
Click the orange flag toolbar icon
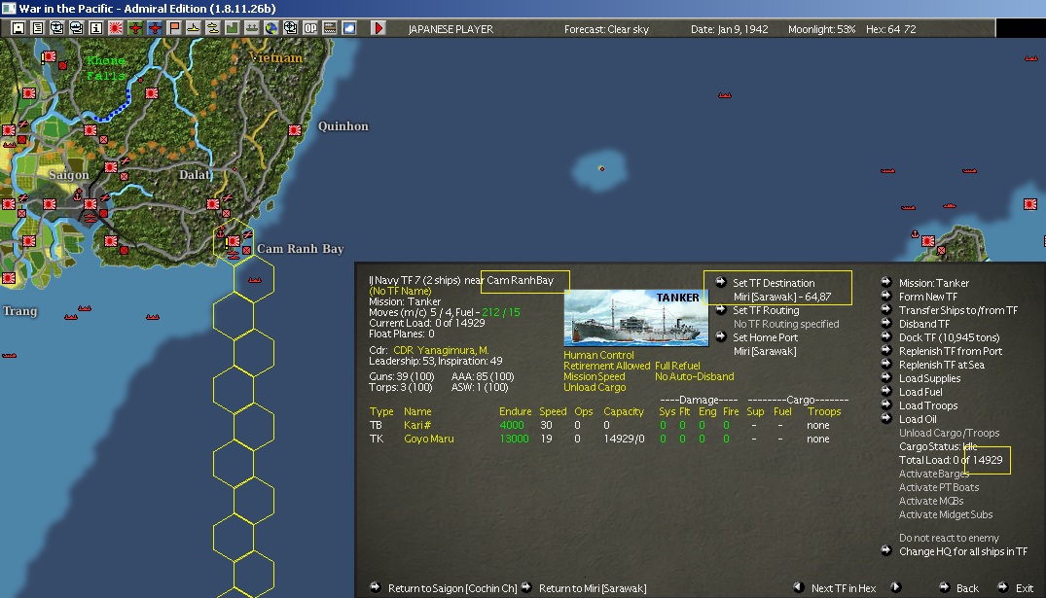174,28
